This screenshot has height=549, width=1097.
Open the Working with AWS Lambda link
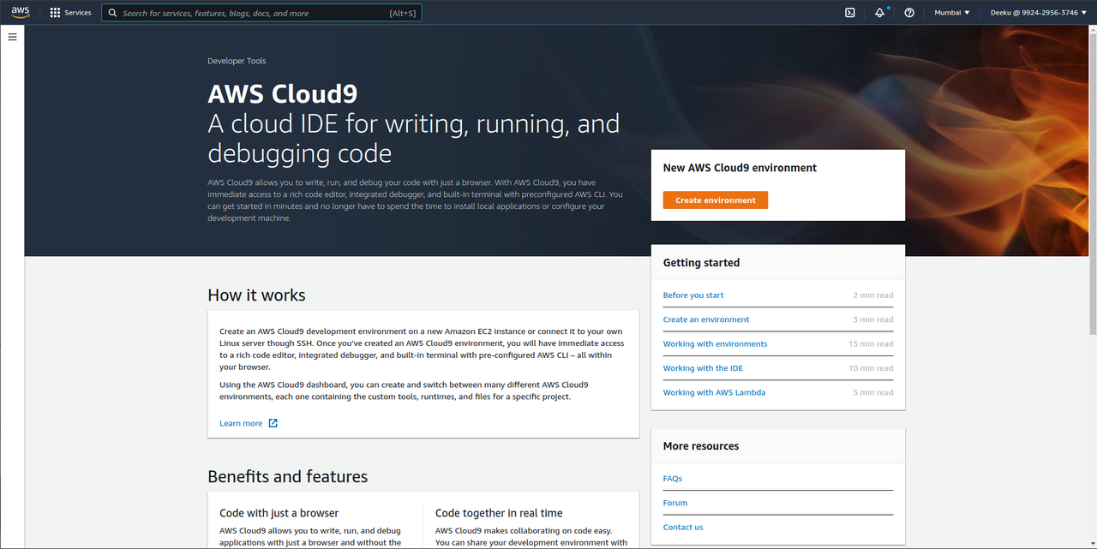coord(714,393)
